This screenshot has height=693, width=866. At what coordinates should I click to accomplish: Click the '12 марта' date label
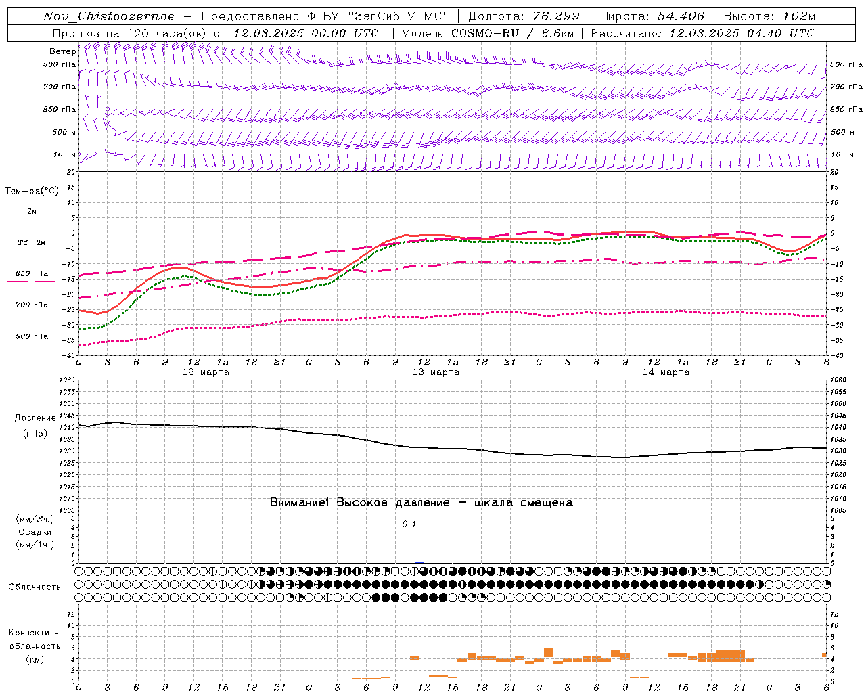click(206, 372)
